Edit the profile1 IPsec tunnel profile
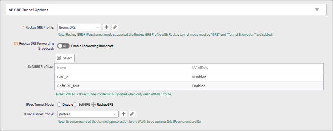The height and width of the screenshot is (131, 333). click(132, 114)
